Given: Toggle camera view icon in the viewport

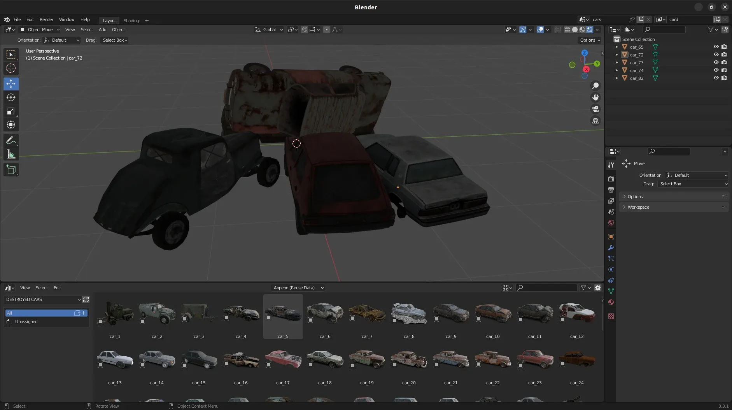Looking at the screenshot, I should 595,109.
